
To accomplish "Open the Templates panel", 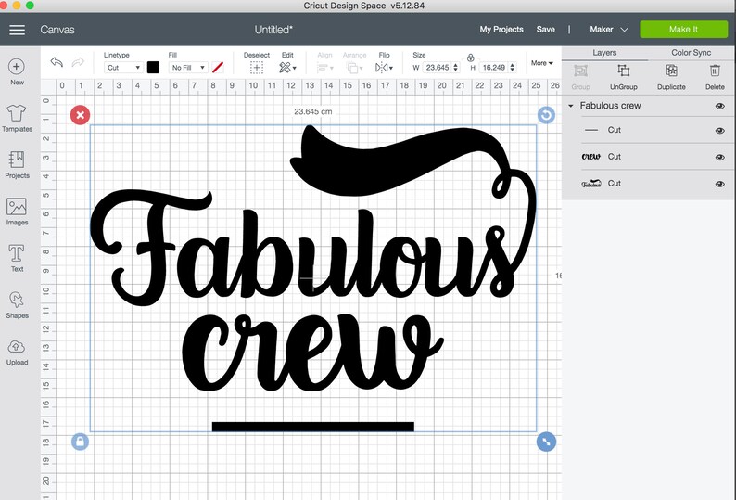I will 17,119.
